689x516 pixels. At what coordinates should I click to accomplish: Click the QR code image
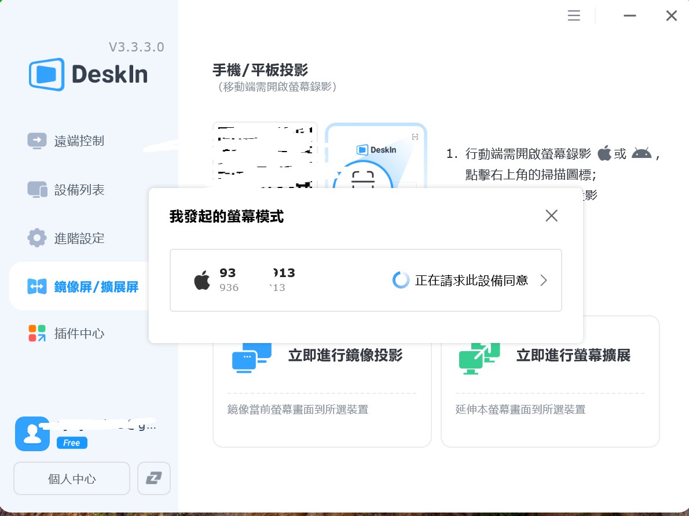265,156
